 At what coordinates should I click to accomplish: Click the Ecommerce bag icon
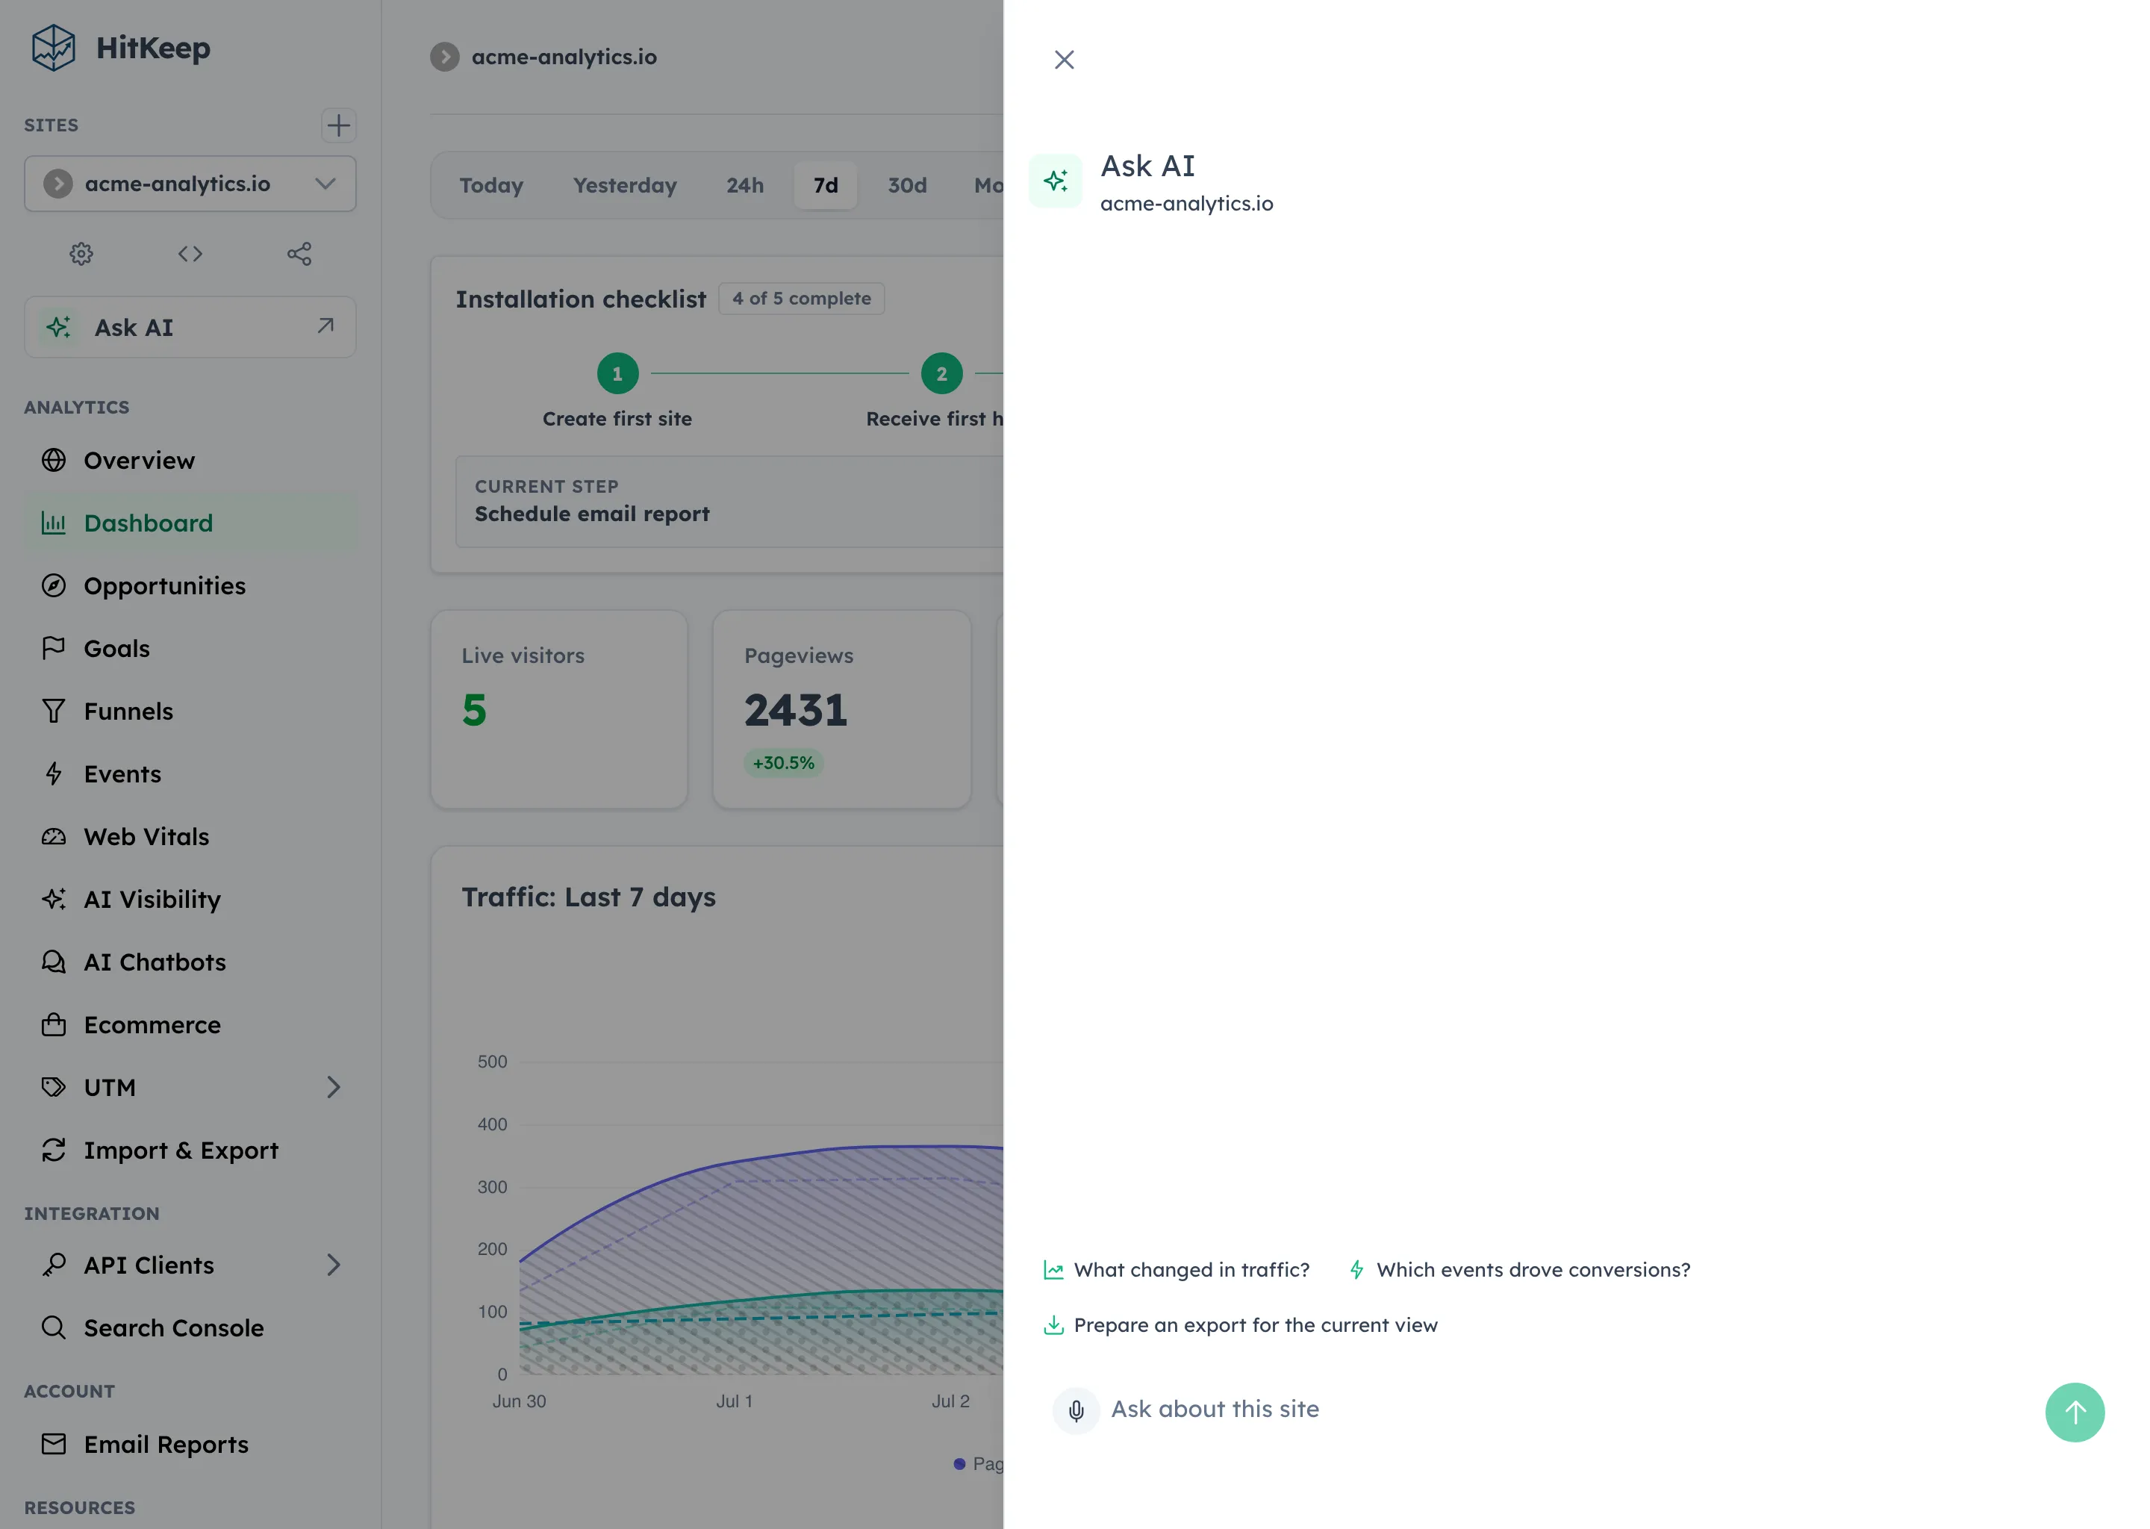(x=54, y=1024)
